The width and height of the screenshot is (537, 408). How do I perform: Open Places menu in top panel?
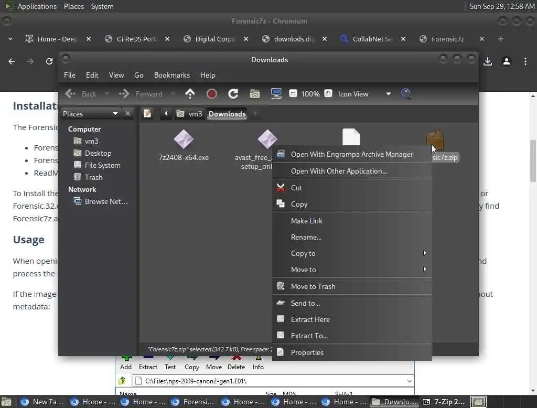coord(74,6)
